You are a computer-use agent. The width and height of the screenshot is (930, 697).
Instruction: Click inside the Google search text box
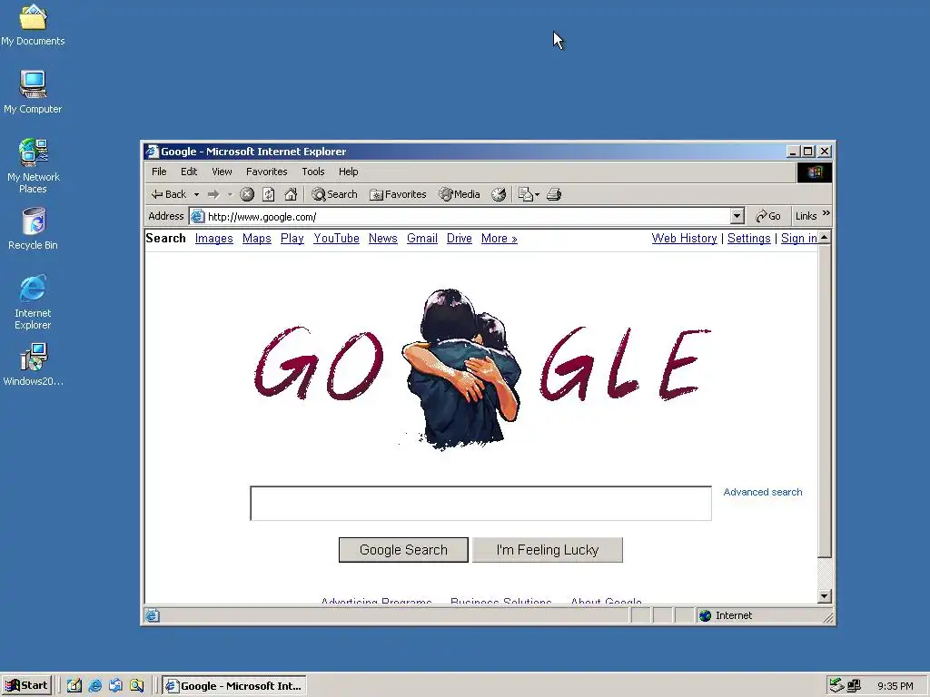pos(481,503)
